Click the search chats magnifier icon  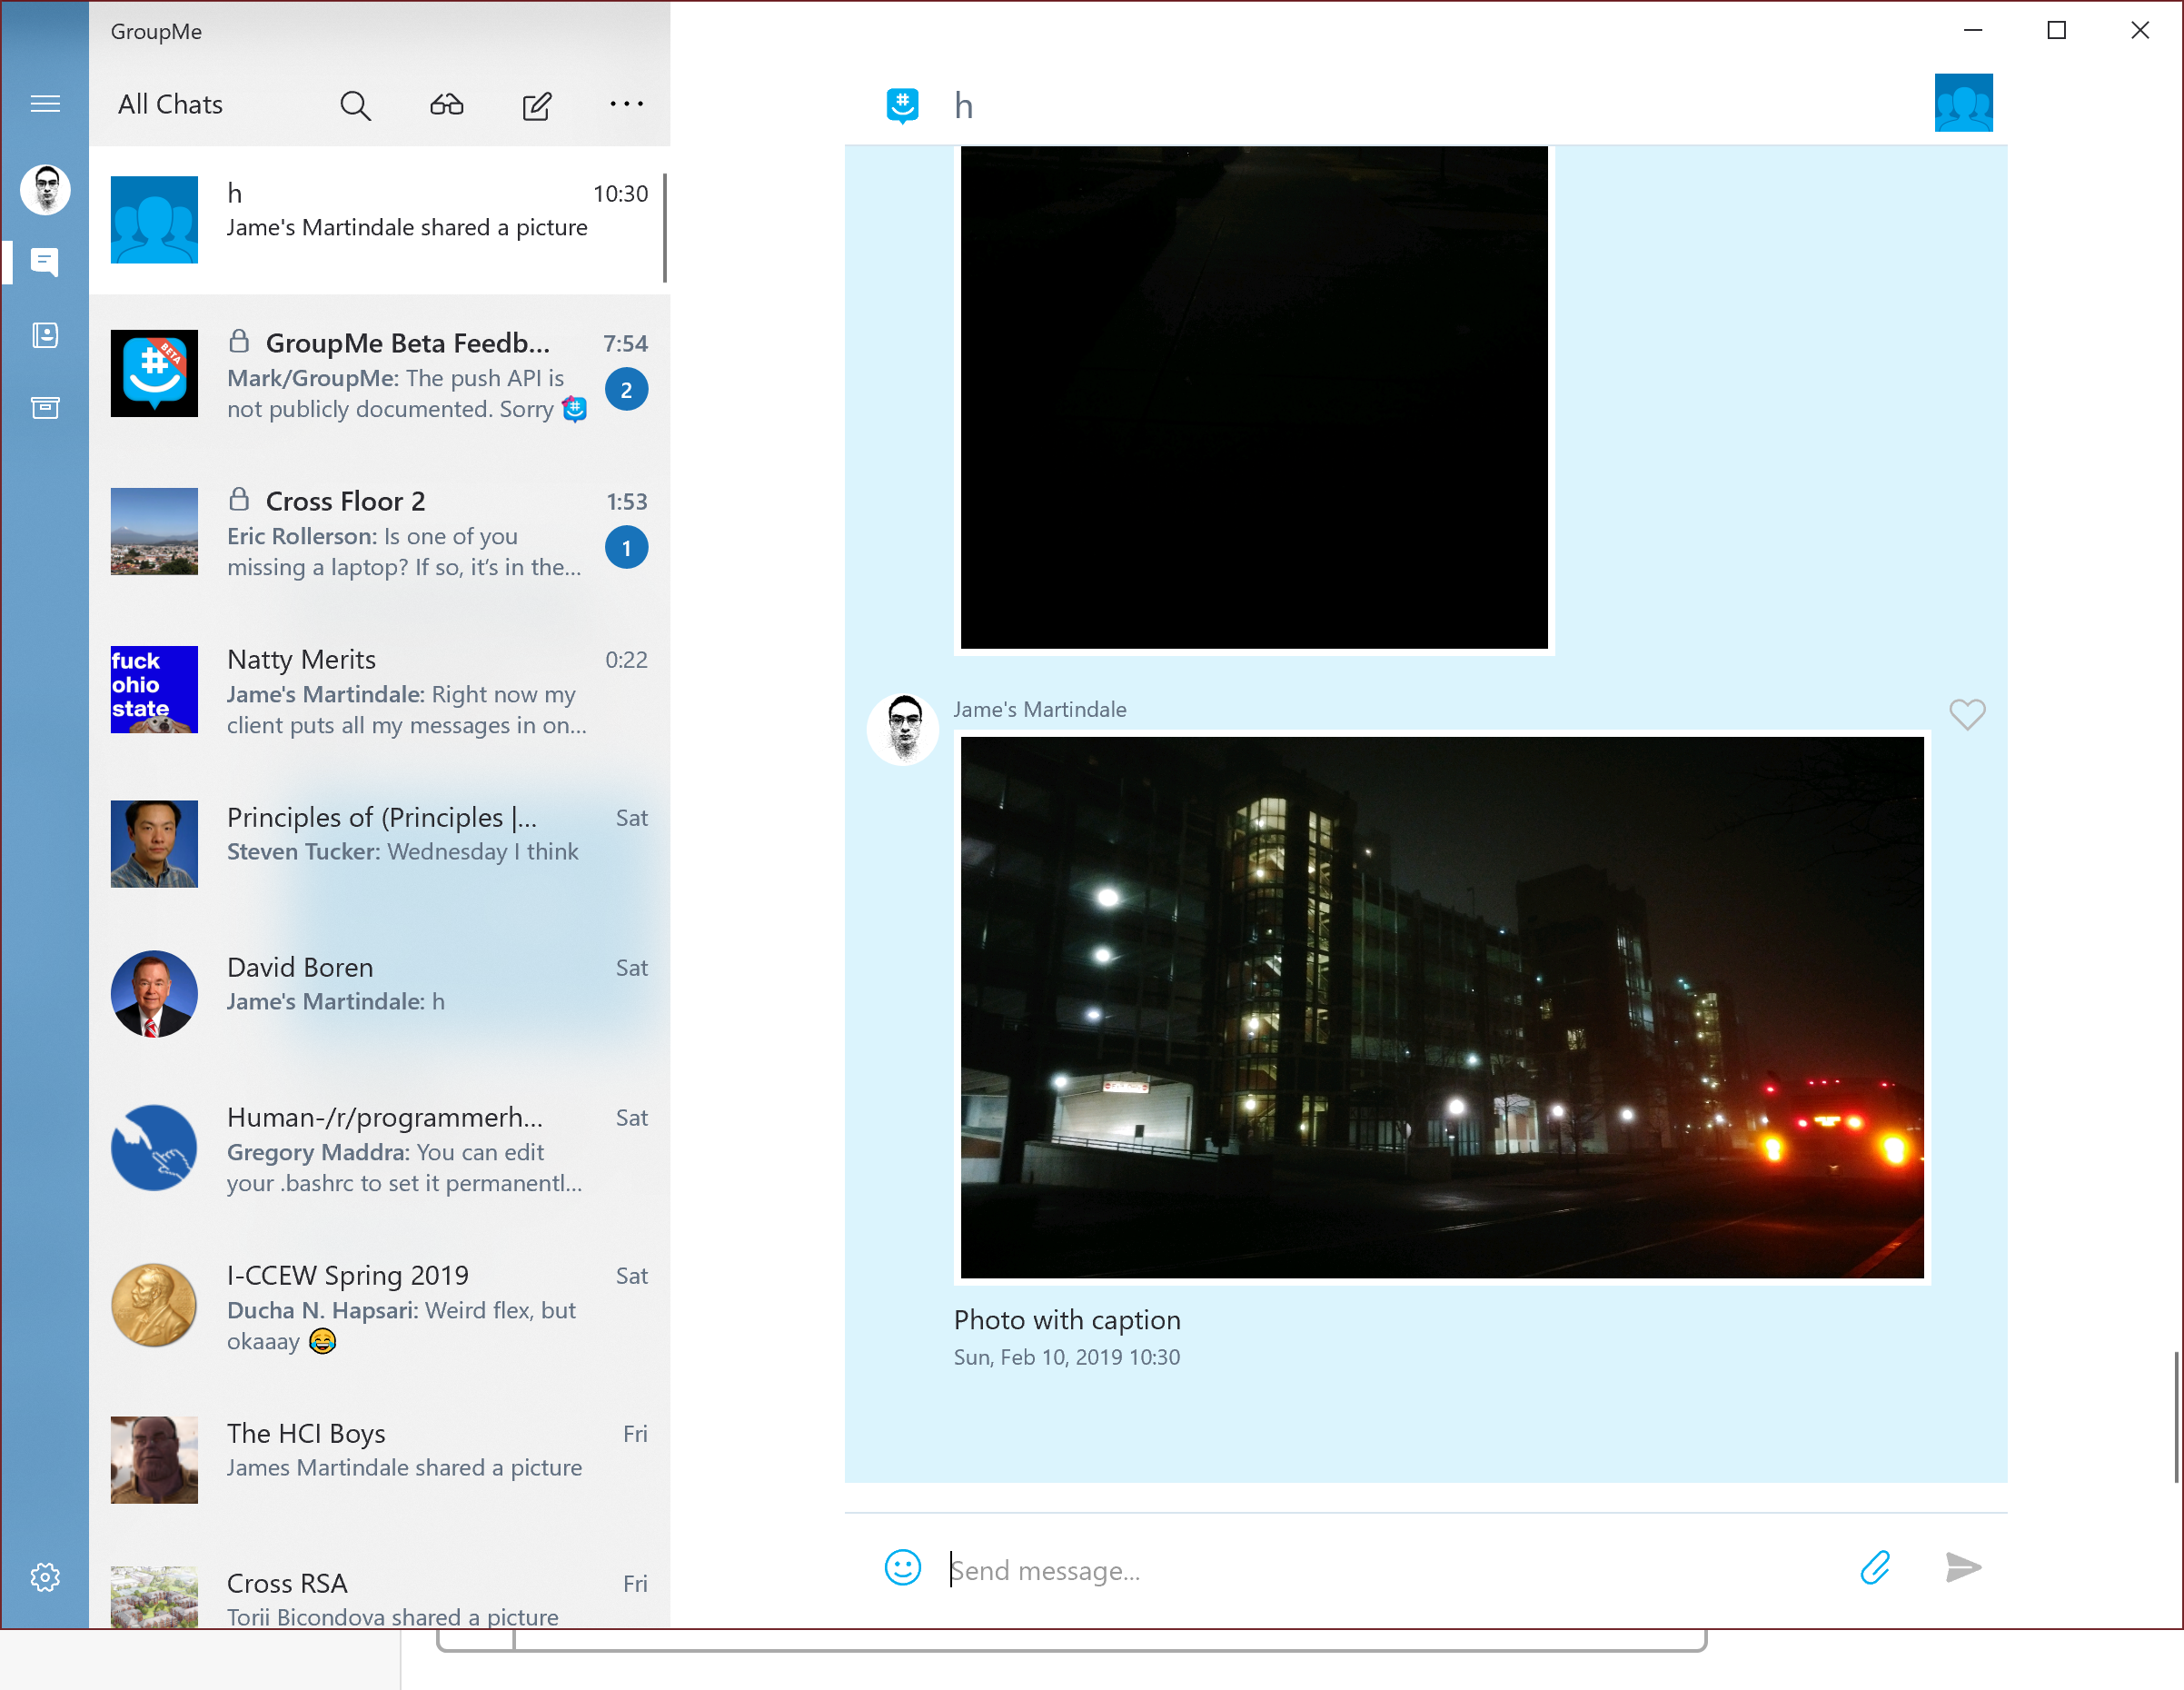(x=355, y=105)
